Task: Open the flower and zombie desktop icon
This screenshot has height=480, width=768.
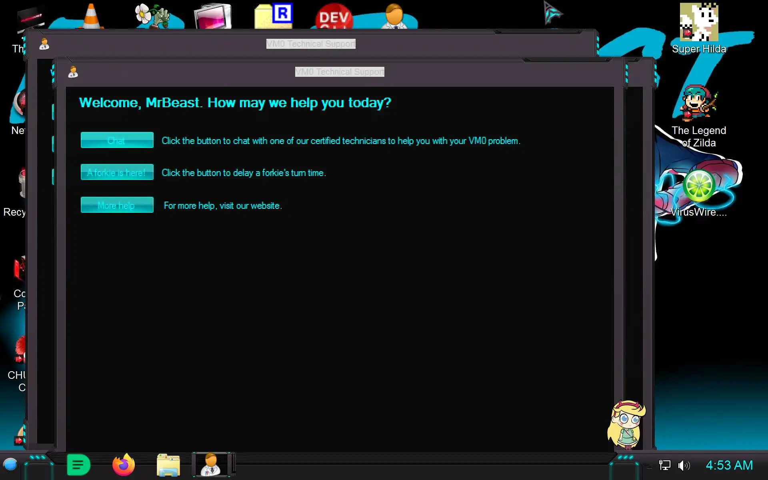Action: pyautogui.click(x=152, y=16)
